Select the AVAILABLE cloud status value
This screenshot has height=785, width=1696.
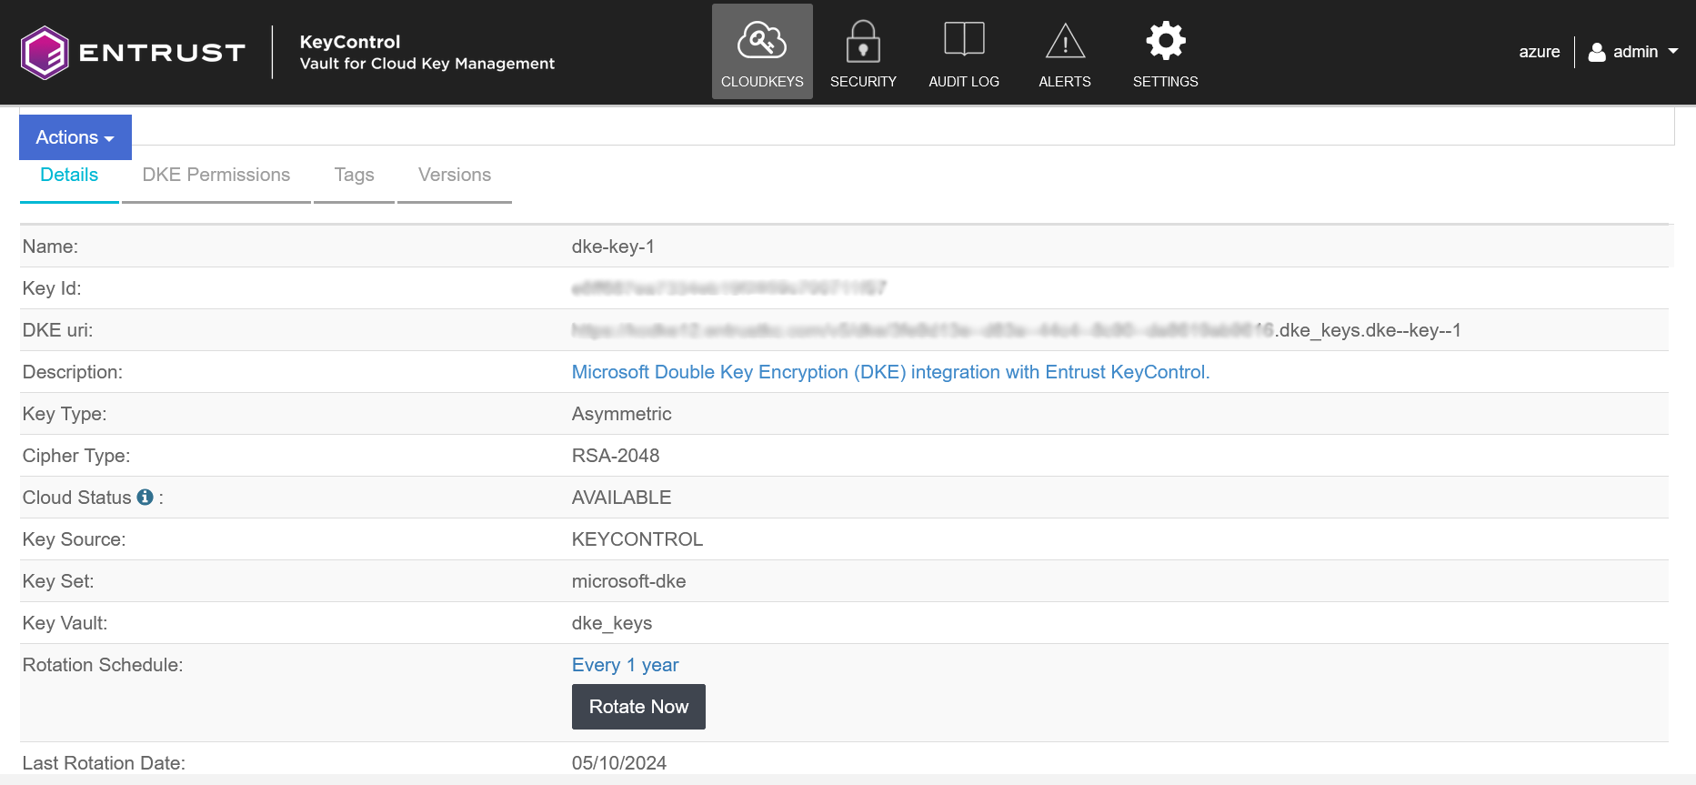[621, 498]
